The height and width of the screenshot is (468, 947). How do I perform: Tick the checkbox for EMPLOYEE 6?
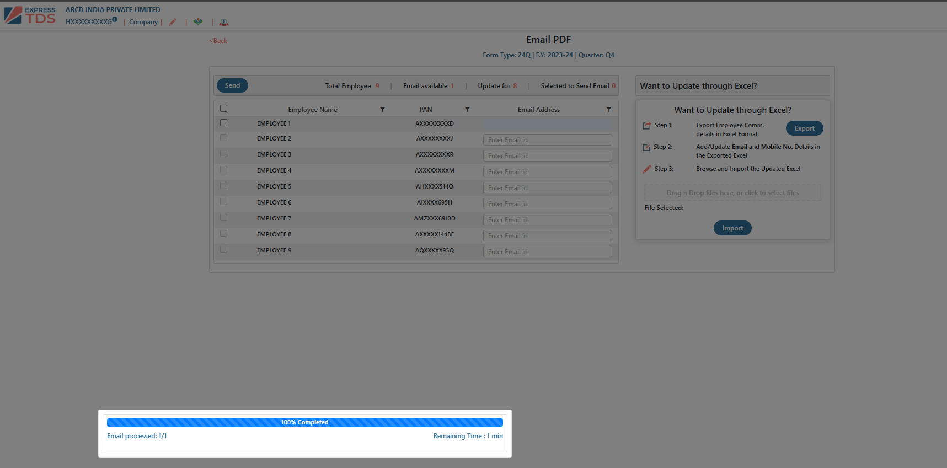pos(223,202)
